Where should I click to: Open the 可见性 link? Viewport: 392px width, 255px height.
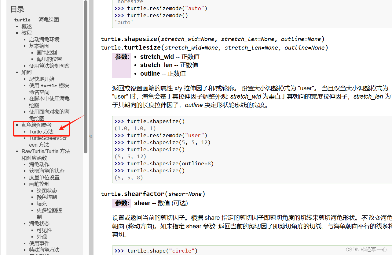pos(44,230)
